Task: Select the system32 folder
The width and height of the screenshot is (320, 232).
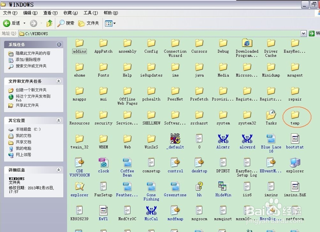Action: pos(247,118)
